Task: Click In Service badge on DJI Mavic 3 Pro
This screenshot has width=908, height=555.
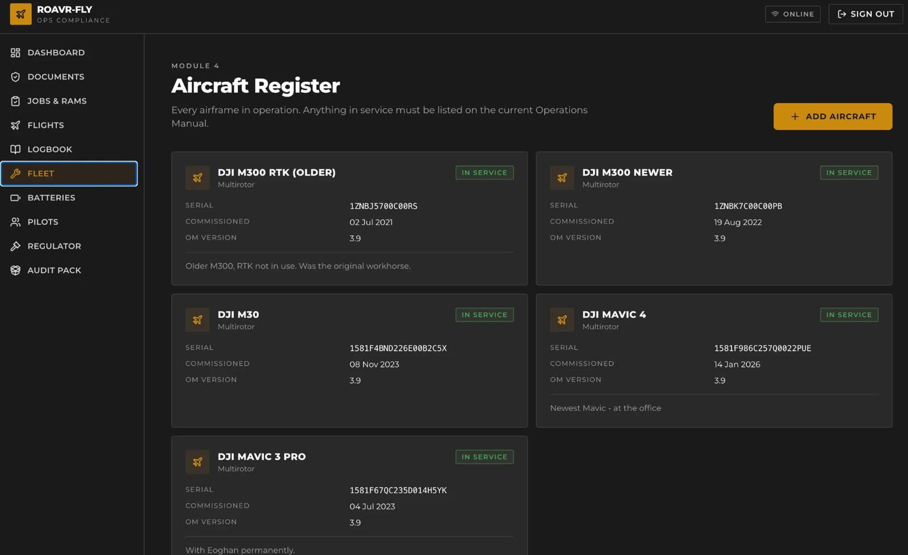Action: 484,457
